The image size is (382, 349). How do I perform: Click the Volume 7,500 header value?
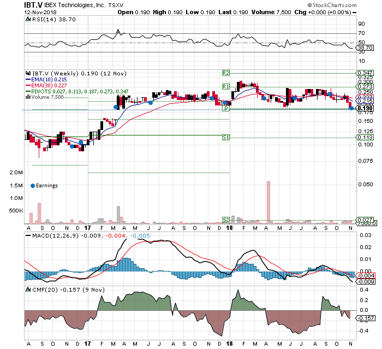pos(271,12)
